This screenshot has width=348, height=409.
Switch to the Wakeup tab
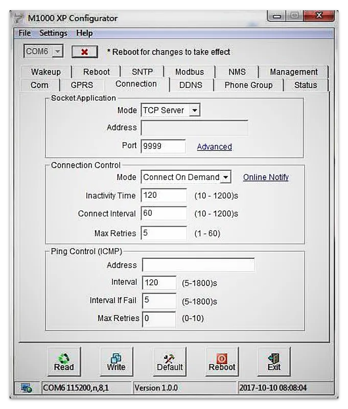point(46,72)
